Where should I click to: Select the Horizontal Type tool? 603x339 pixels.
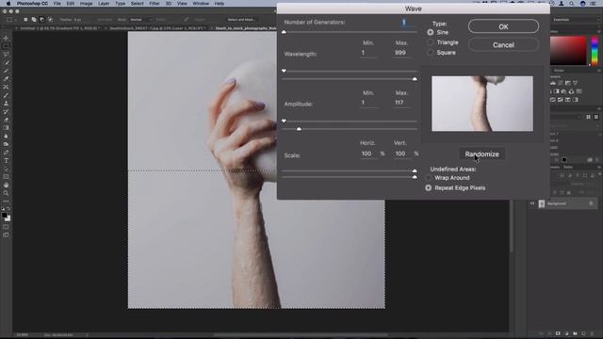[x=6, y=161]
